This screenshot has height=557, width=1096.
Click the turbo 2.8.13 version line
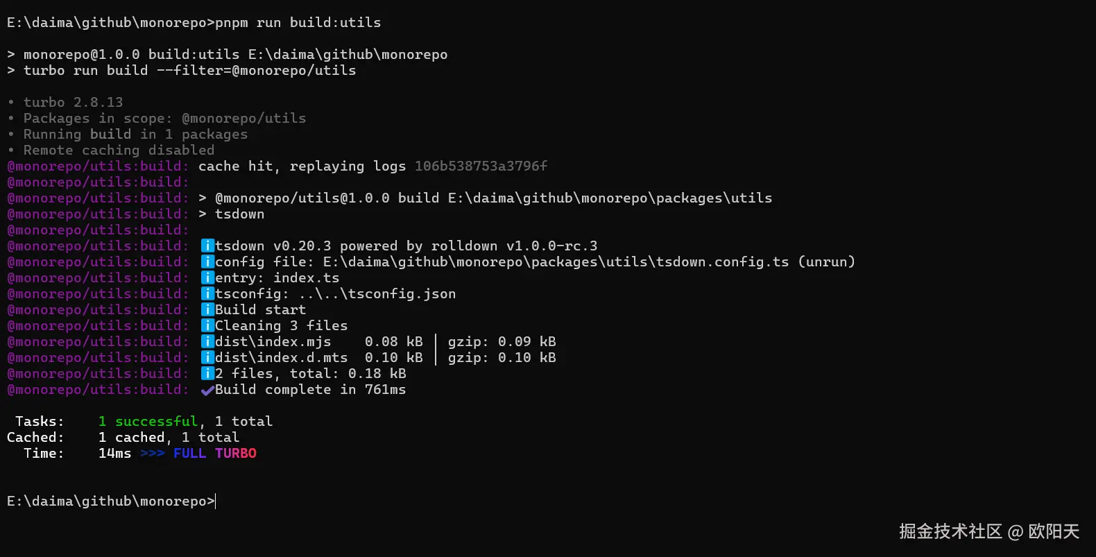coord(73,102)
